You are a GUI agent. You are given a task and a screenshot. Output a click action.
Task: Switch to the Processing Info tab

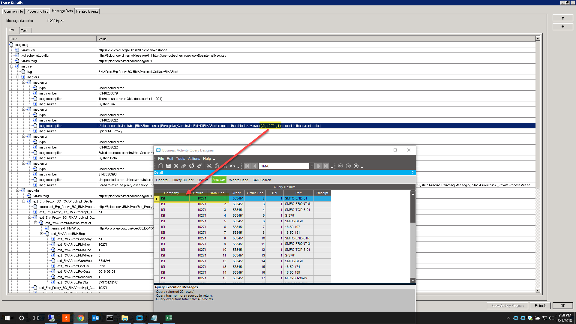(37, 11)
